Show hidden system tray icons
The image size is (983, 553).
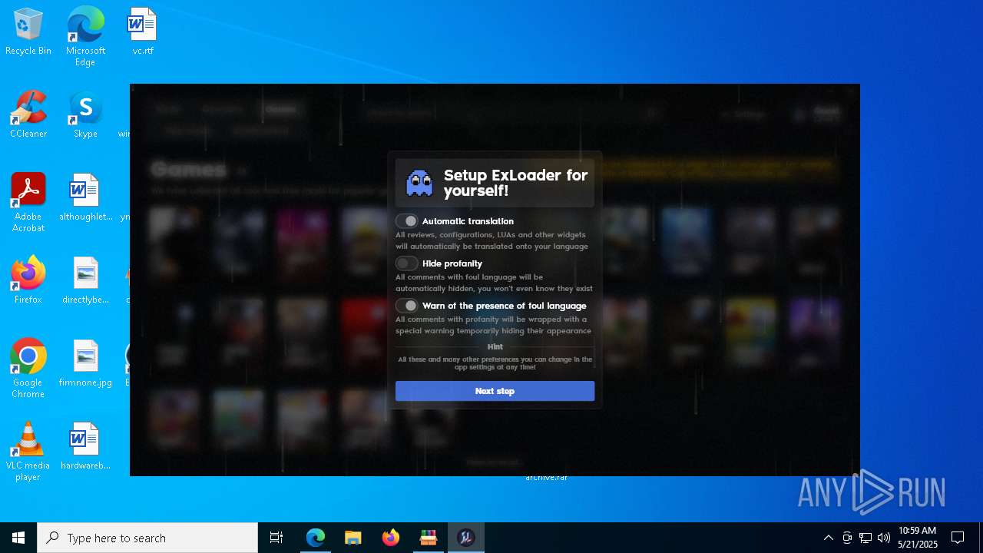click(x=828, y=538)
